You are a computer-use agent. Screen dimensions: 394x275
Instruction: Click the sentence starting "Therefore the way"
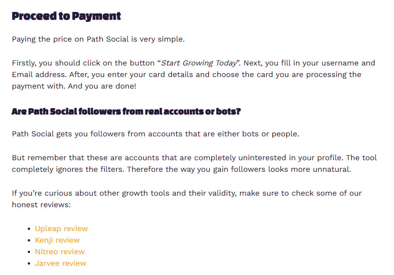click(239, 169)
